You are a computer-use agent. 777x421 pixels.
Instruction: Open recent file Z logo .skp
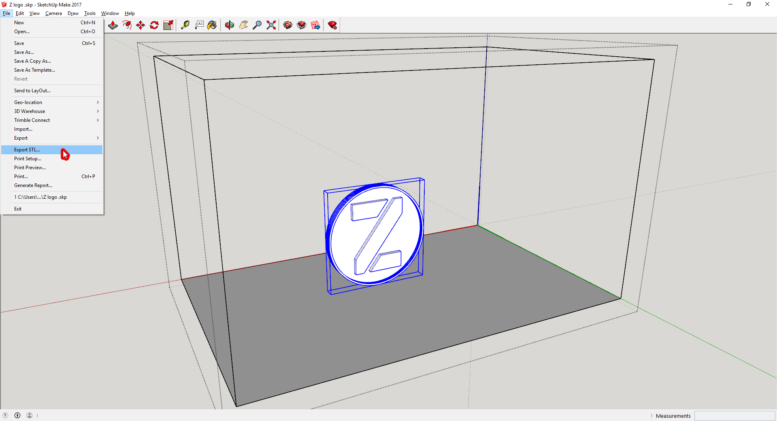point(40,197)
